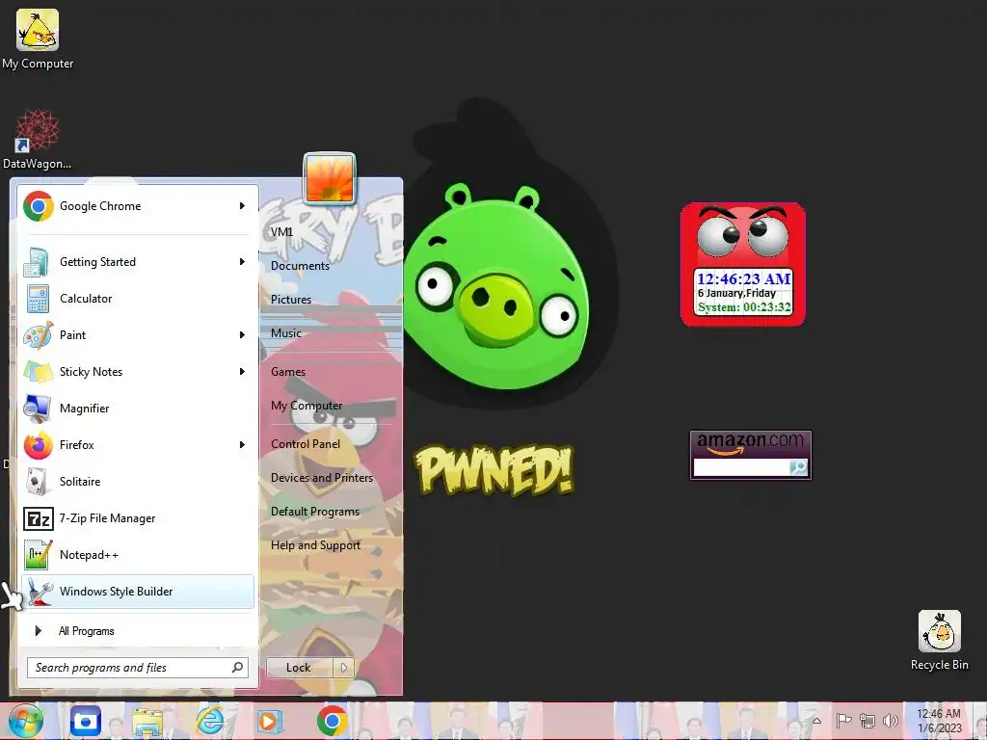Open Control Panel
This screenshot has height=740, width=987.
[x=306, y=444]
